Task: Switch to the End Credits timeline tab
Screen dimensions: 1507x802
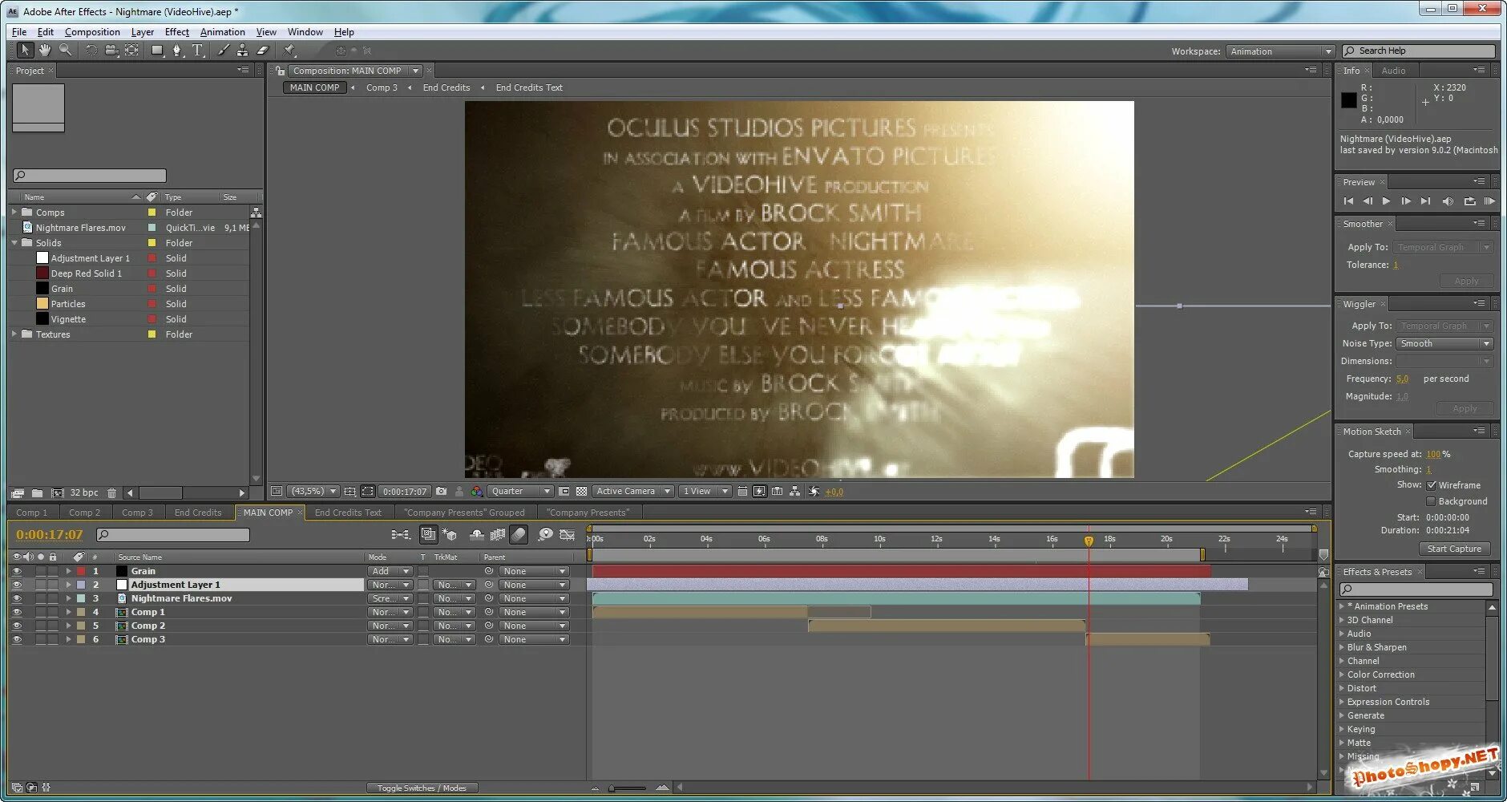Action: 197,512
